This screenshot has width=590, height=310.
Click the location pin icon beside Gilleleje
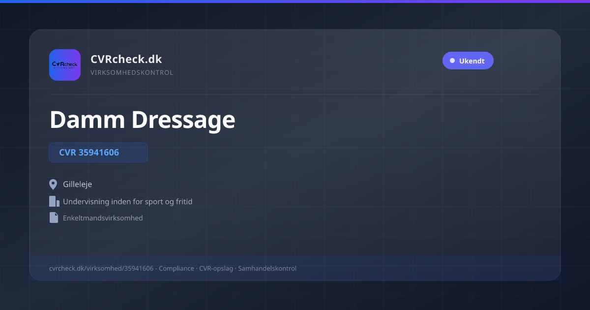(54, 185)
